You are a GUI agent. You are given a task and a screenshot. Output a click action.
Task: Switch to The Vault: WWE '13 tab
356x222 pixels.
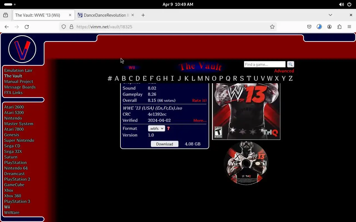(44, 15)
